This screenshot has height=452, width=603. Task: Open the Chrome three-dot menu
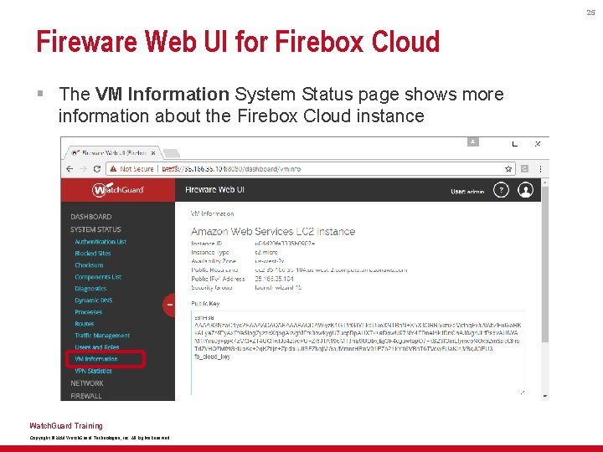click(x=540, y=169)
